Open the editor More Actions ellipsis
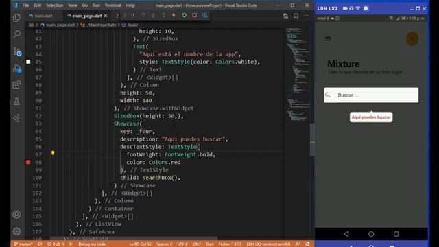Viewport: 439px width, 247px height. (x=307, y=16)
